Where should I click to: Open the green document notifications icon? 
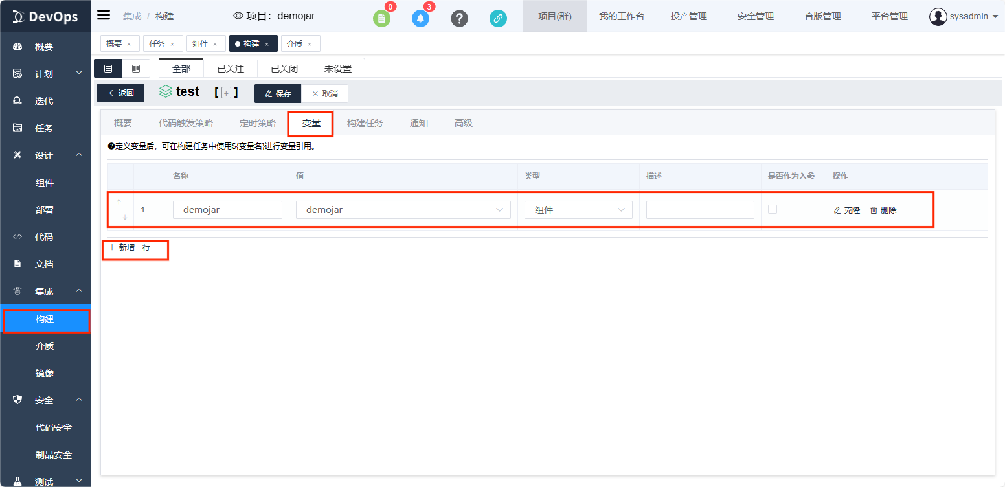click(x=381, y=18)
